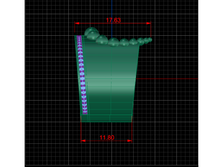This screenshot has width=223, height=167.
Task: Click the largest sphere bead at top left
Action: click(91, 32)
